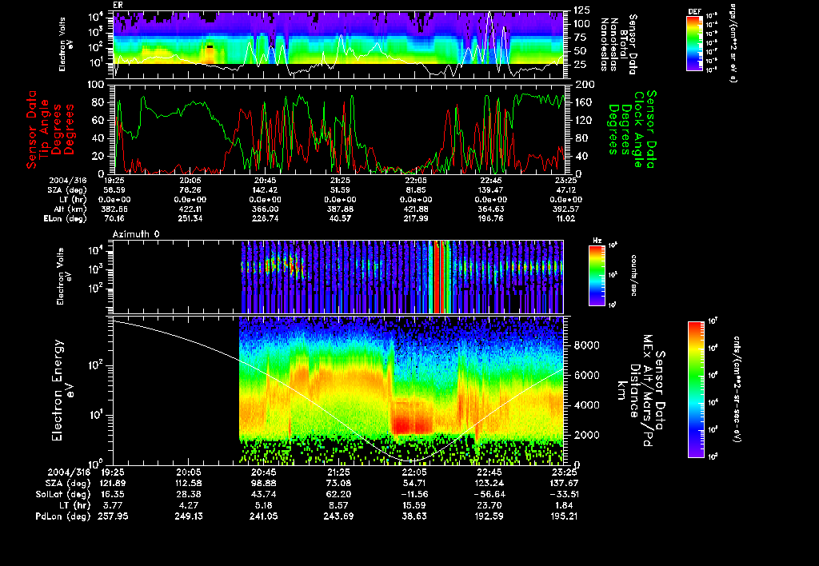The height and width of the screenshot is (566, 819).
Task: Click the cnts/(cm**2-sr-sec-eV) color scale bar
Action: coord(696,389)
